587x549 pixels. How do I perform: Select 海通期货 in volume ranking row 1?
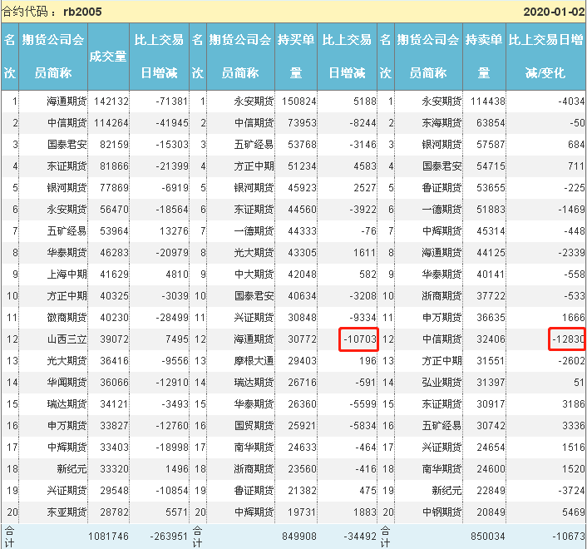click(x=67, y=101)
